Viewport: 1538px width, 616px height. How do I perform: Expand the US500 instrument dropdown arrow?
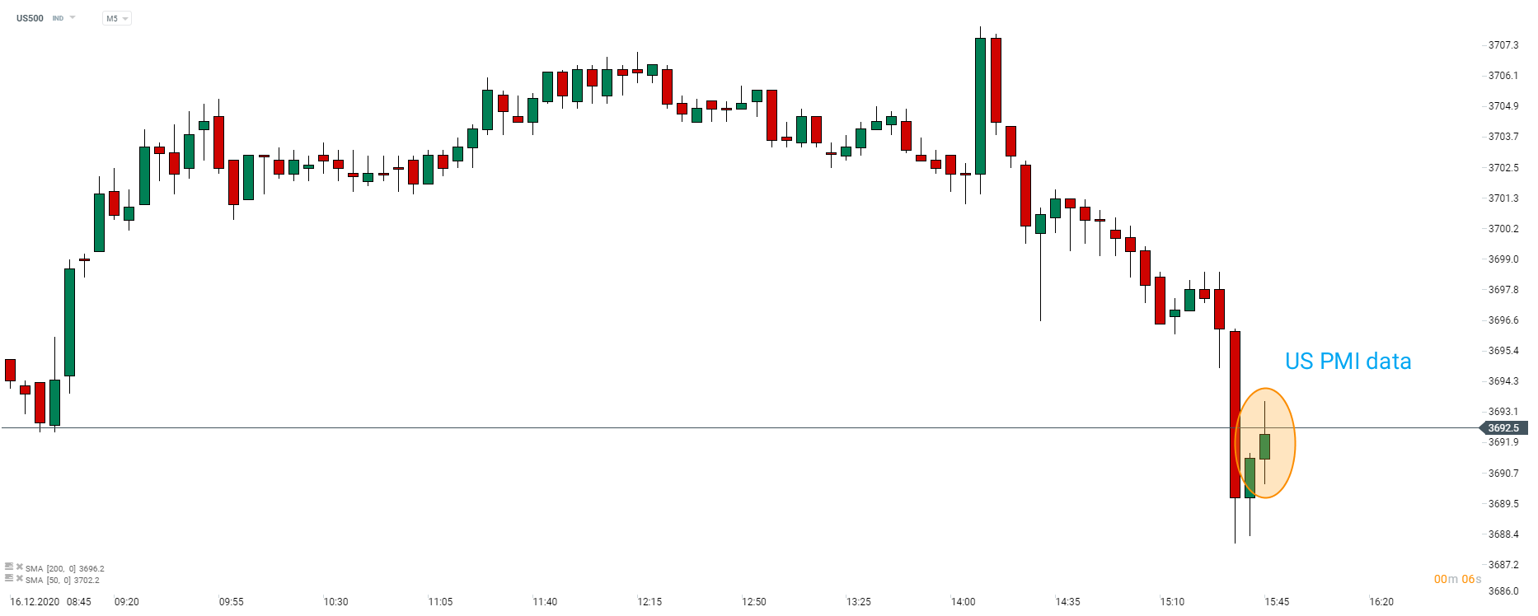(73, 18)
